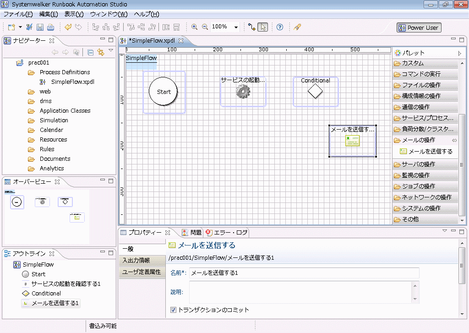Save the flow with floppy disk icon
This screenshot has height=333, width=469.
[40, 27]
